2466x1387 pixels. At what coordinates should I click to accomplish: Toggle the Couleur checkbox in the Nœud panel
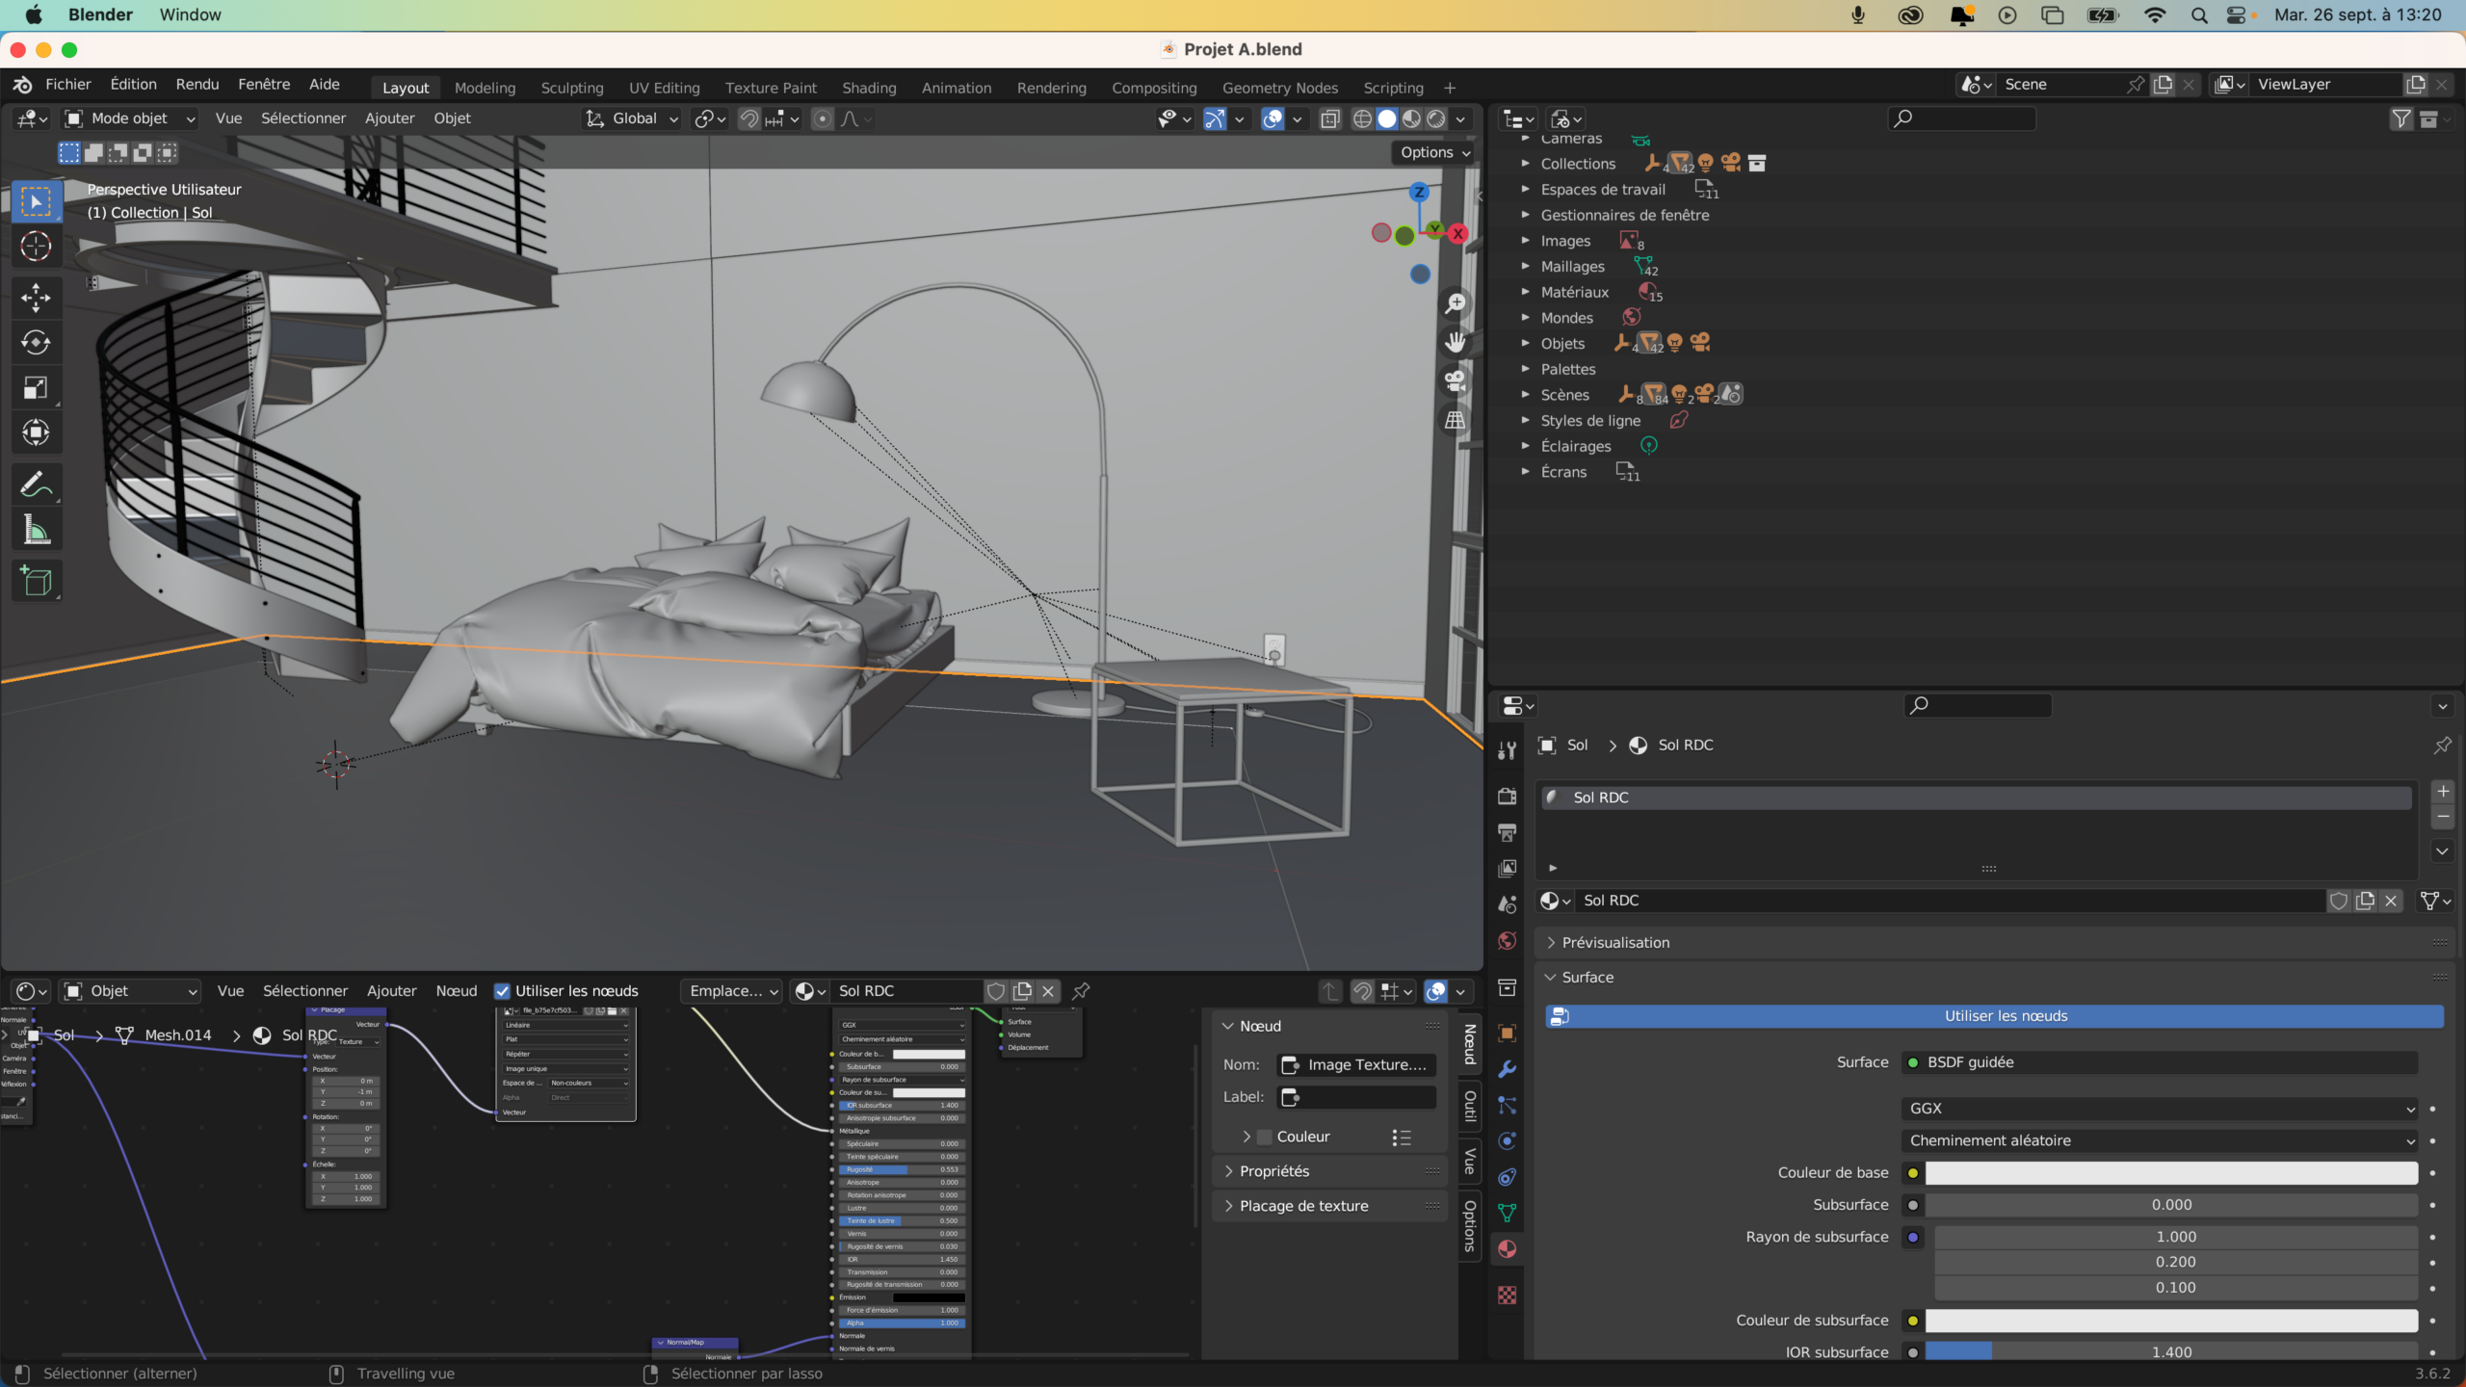click(1265, 1137)
